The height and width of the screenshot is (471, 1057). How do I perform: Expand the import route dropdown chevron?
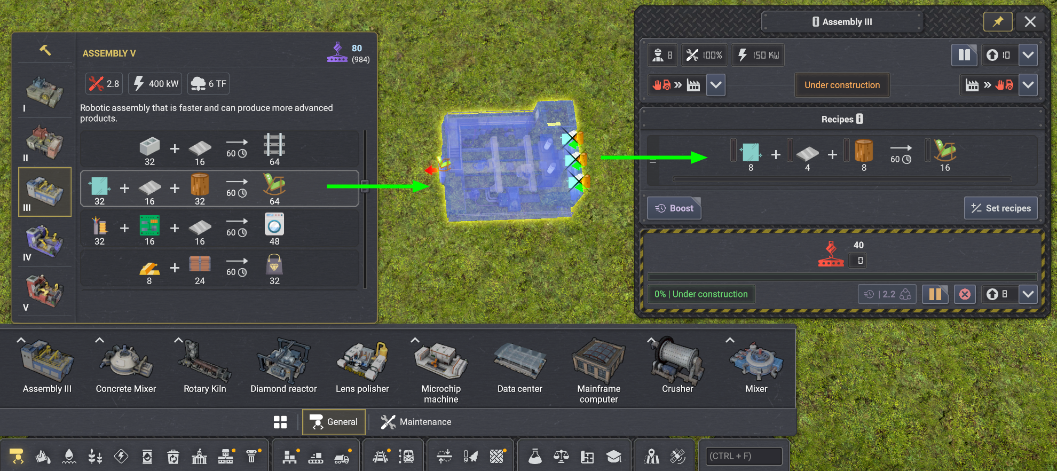tap(716, 85)
